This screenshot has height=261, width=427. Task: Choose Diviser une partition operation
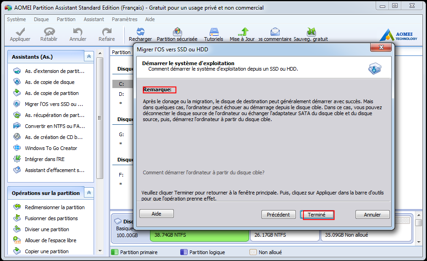[41, 229]
